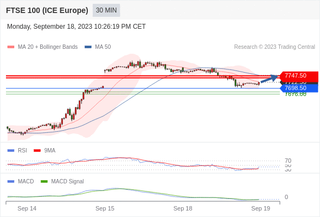Click the FTSE 100 (ICE Europe) title

pos(47,10)
